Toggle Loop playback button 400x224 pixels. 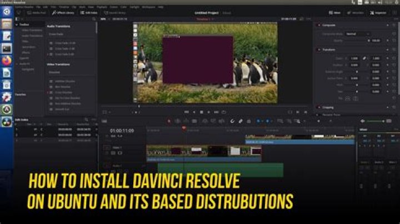coord(224,112)
